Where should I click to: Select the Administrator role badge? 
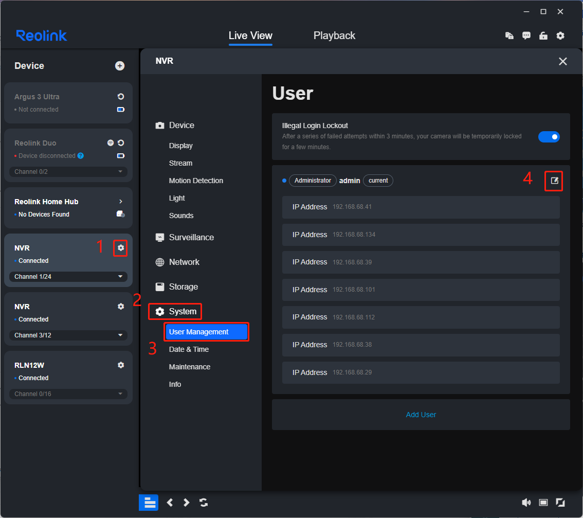coord(313,181)
